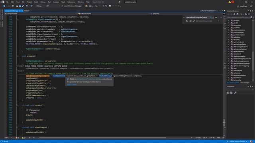Collapse the viewChanged() function outline

[17, 127]
